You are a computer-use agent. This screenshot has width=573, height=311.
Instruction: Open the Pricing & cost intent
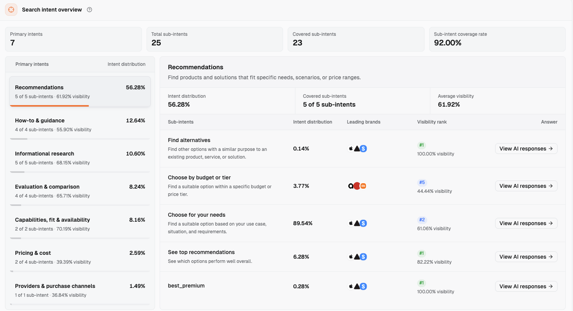tap(80, 257)
